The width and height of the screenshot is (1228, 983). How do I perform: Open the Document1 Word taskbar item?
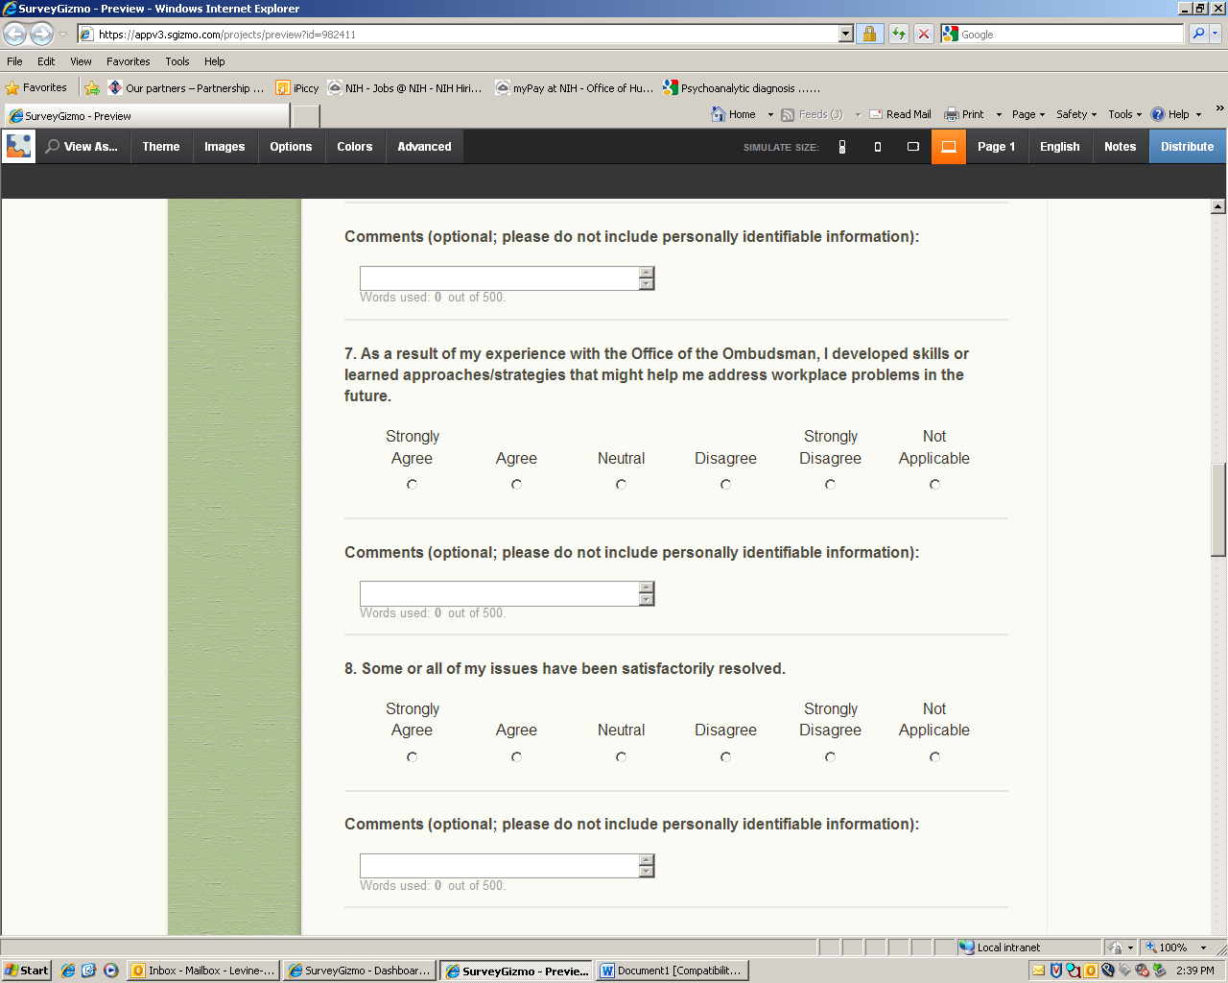coord(672,971)
